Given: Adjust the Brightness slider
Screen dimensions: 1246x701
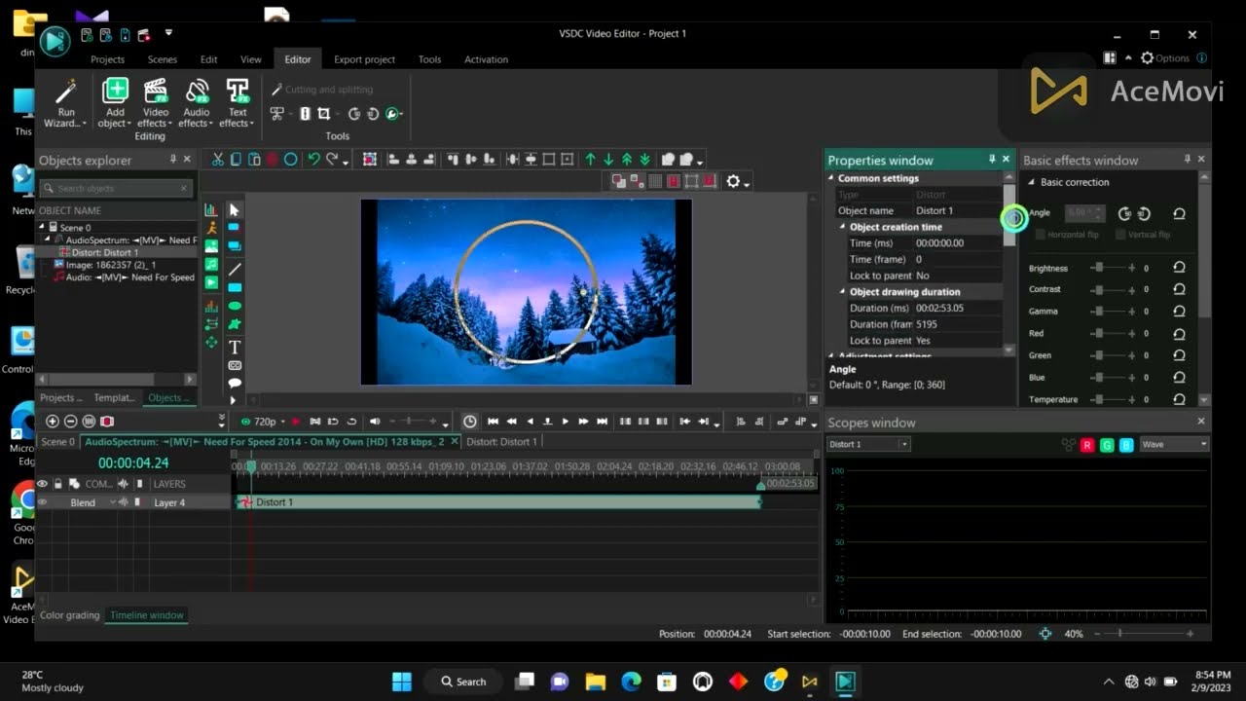Looking at the screenshot, I should [x=1112, y=267].
